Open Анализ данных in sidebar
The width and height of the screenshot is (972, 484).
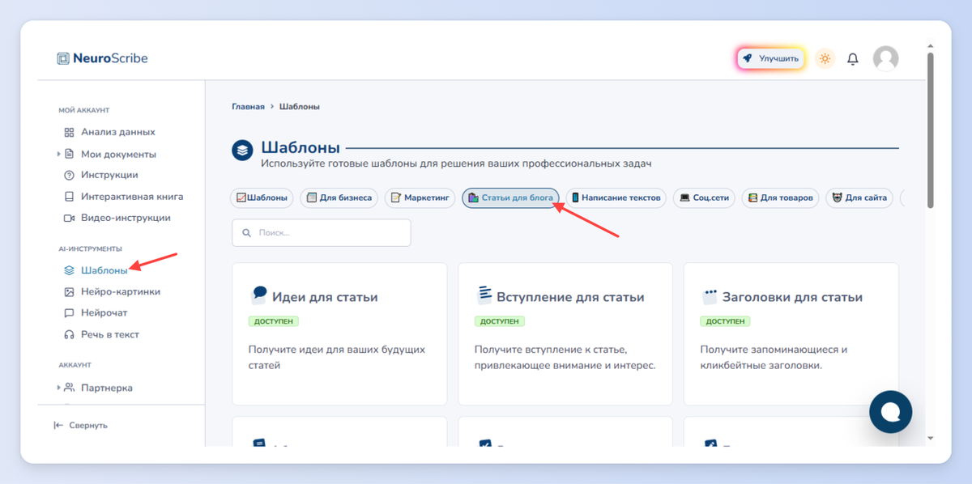point(118,132)
